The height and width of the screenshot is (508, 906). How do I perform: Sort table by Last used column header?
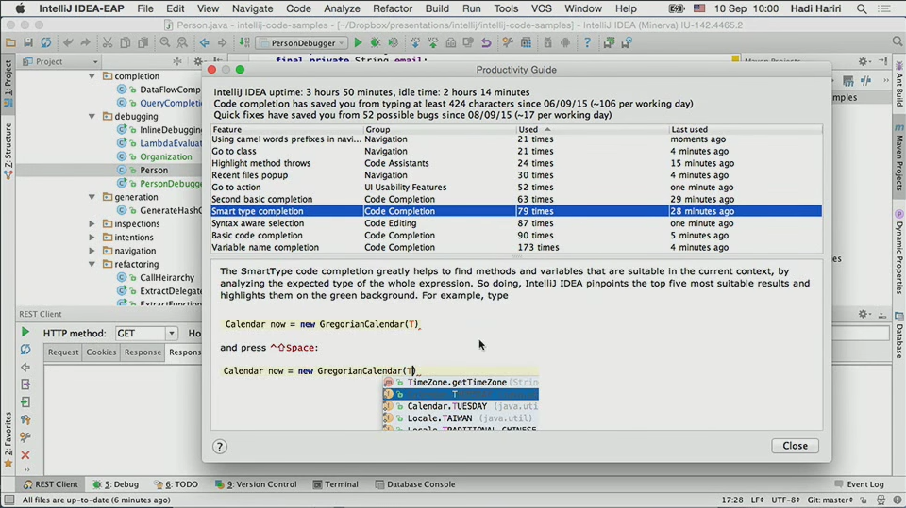745,129
